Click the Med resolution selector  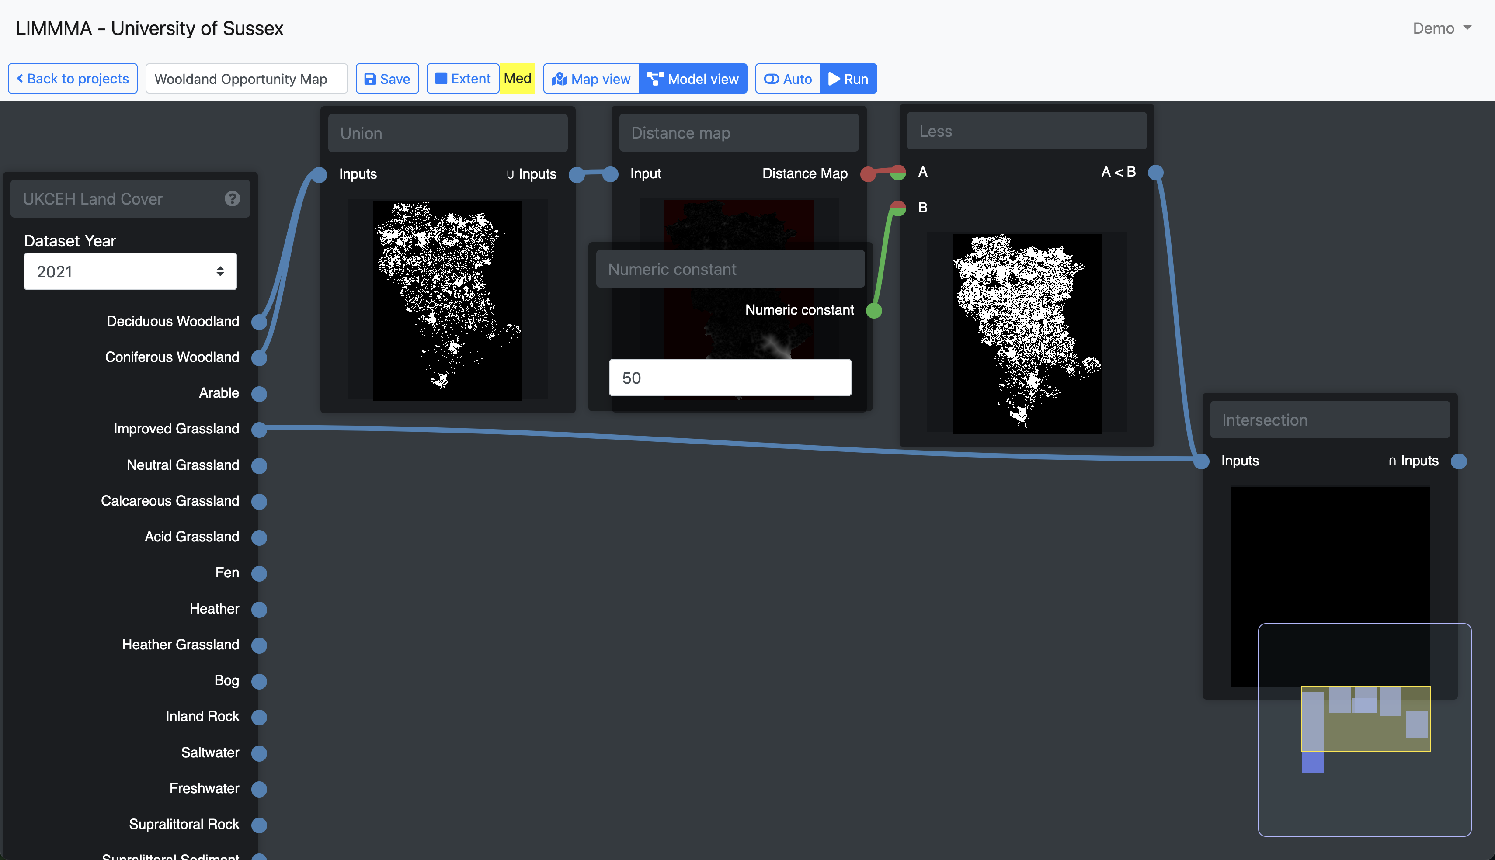tap(518, 79)
